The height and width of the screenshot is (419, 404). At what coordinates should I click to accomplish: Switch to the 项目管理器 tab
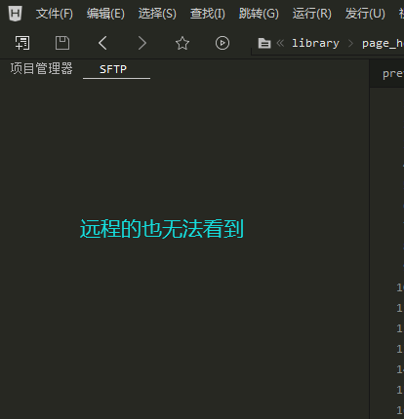(41, 68)
